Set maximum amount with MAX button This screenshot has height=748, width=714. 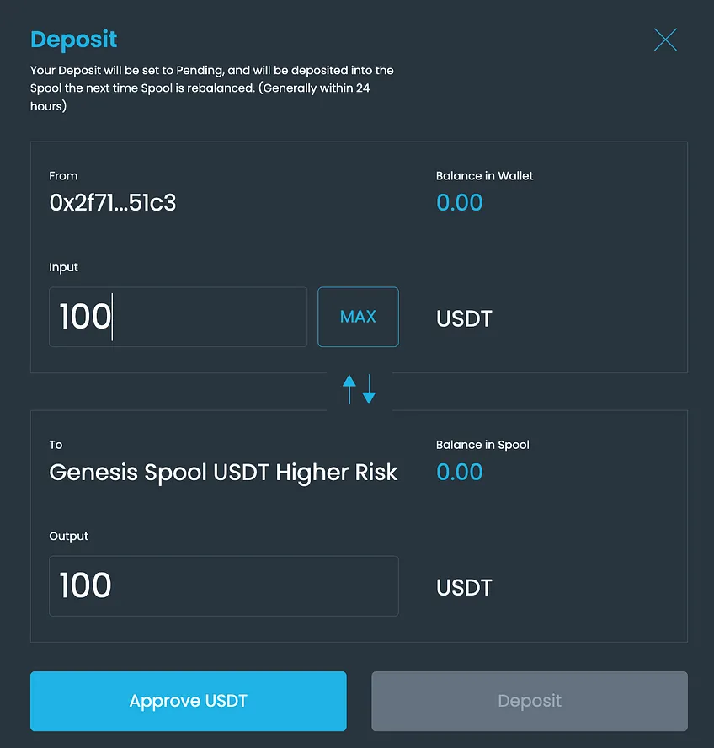coord(358,317)
